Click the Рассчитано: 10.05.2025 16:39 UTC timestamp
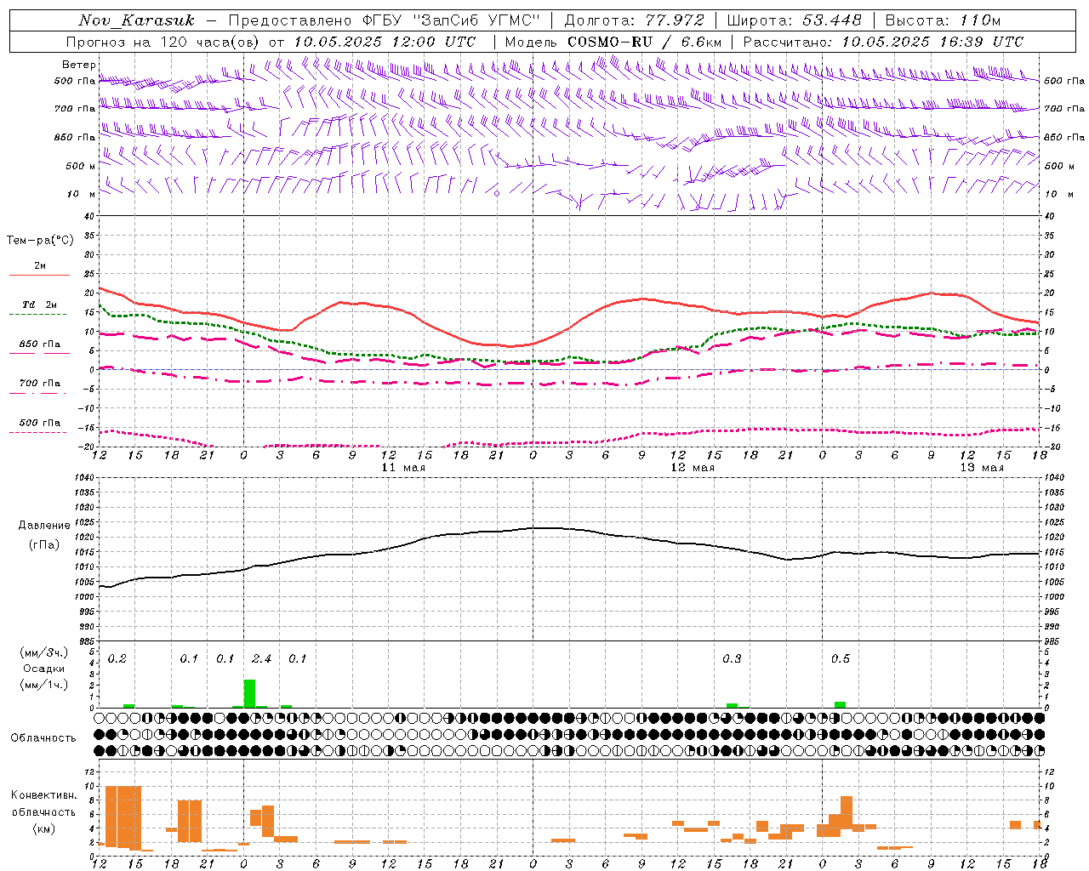Screen dimensions: 1089x871 point(884,42)
